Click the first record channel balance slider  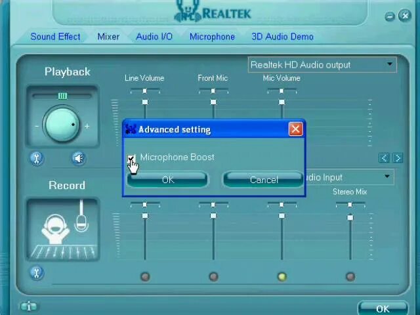pyautogui.click(x=145, y=205)
